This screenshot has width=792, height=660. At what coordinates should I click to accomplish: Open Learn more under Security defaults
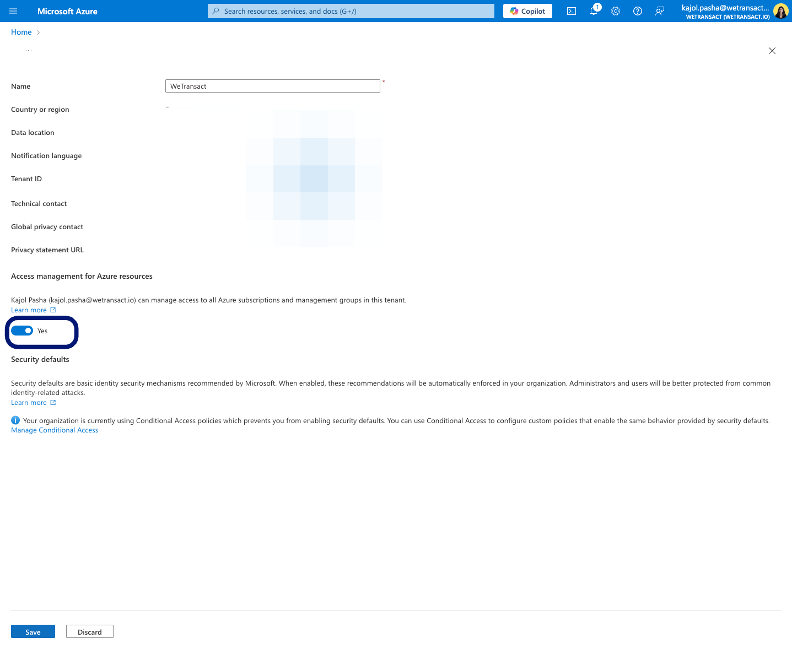click(33, 403)
